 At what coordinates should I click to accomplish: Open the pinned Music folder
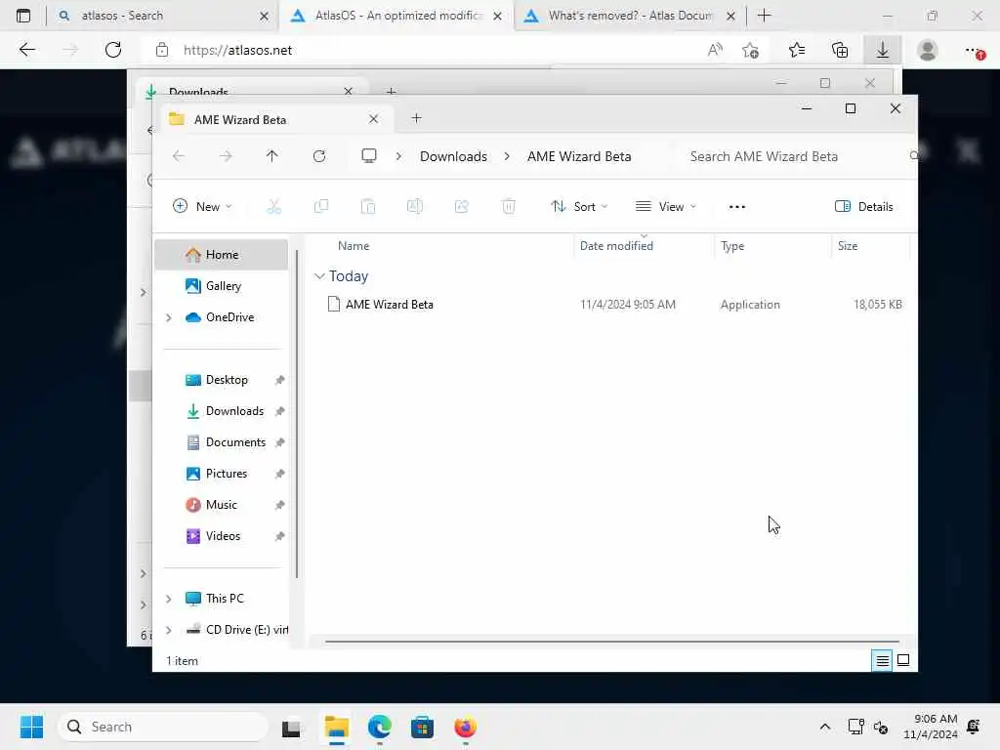[222, 505]
